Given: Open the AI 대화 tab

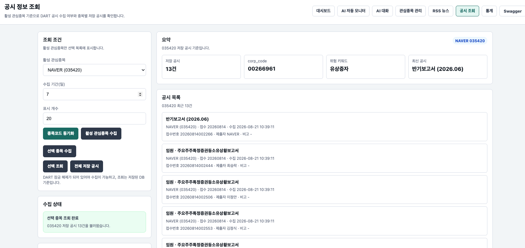Looking at the screenshot, I should (382, 11).
